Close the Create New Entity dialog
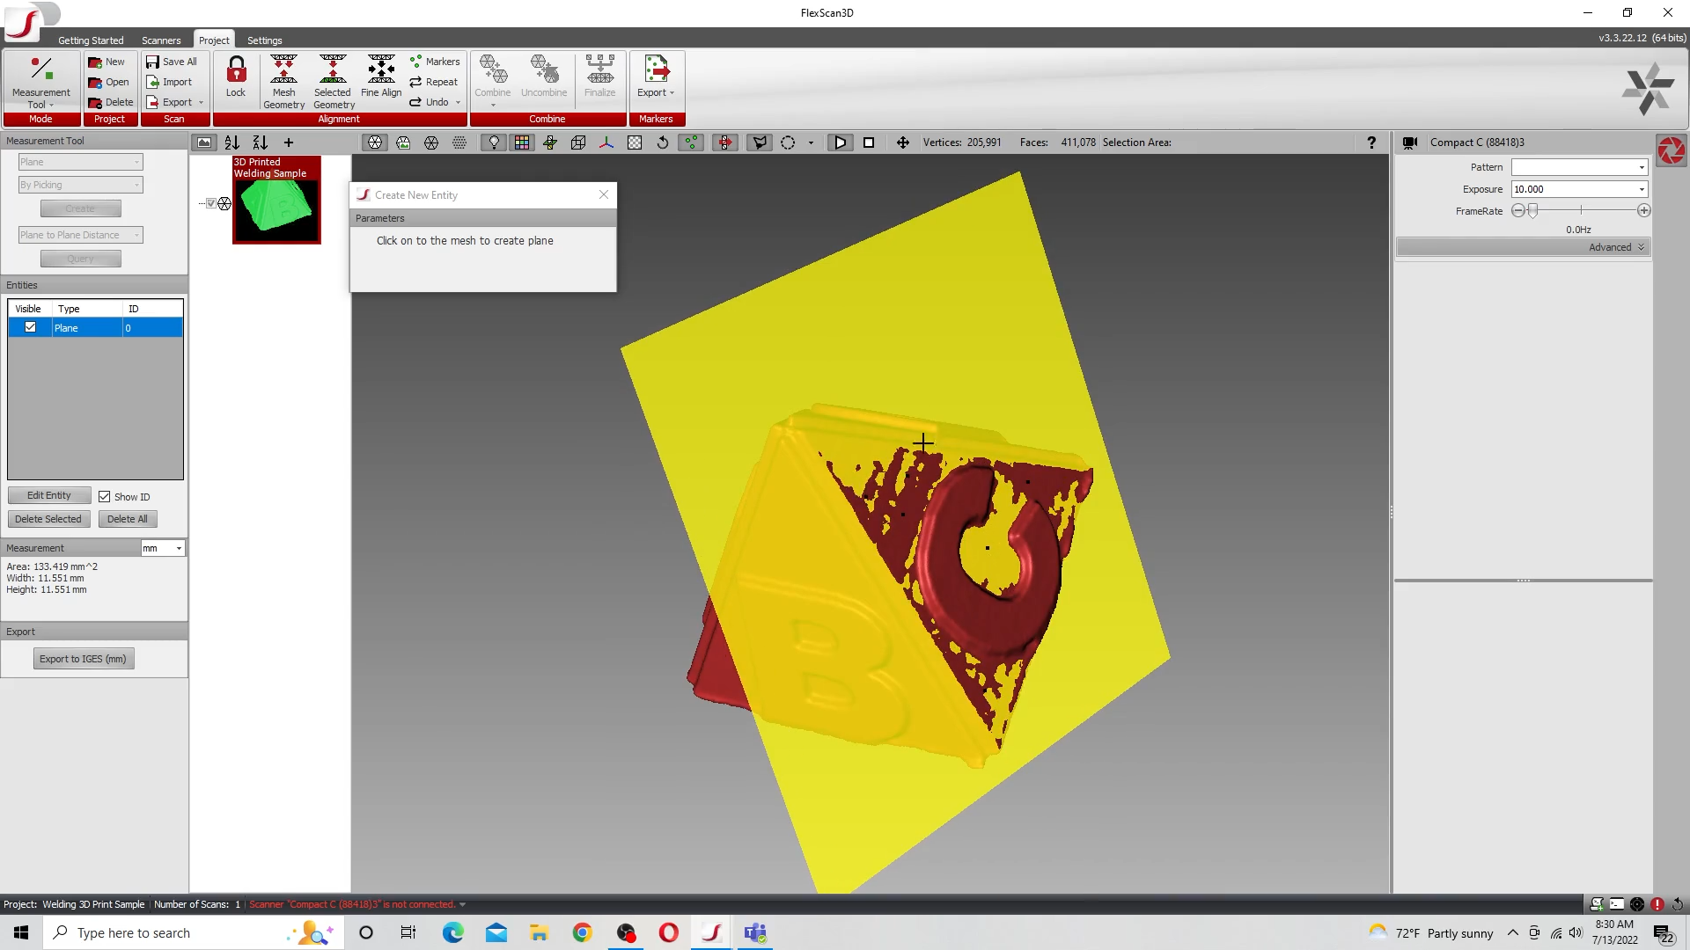This screenshot has width=1690, height=950. click(604, 194)
